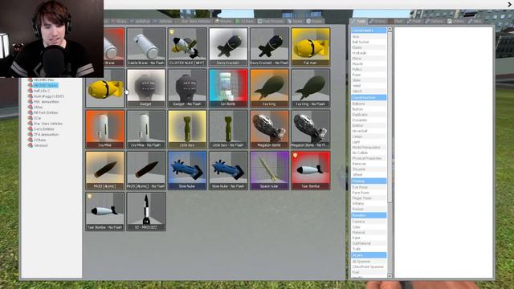This screenshot has height=289, width=514.
Task: Select Tsar Bomba - No Flash icon
Action: pyautogui.click(x=105, y=211)
